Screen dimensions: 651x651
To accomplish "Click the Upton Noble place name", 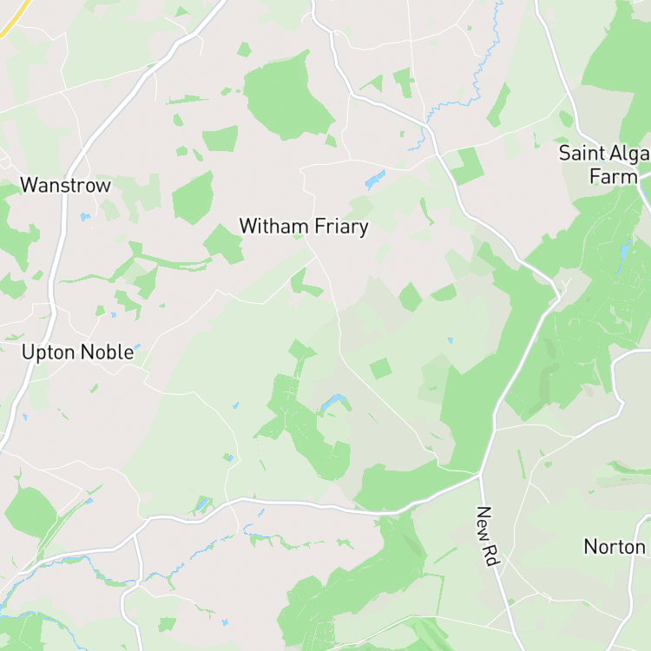I will coord(77,352).
